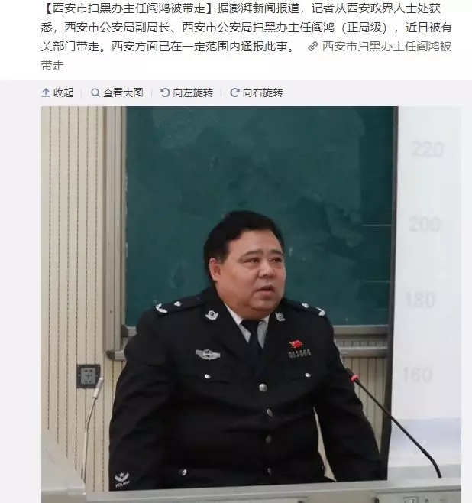This screenshot has height=503, width=472.
Task: Click the clockwise rotate arrow icon
Action: coord(235,92)
